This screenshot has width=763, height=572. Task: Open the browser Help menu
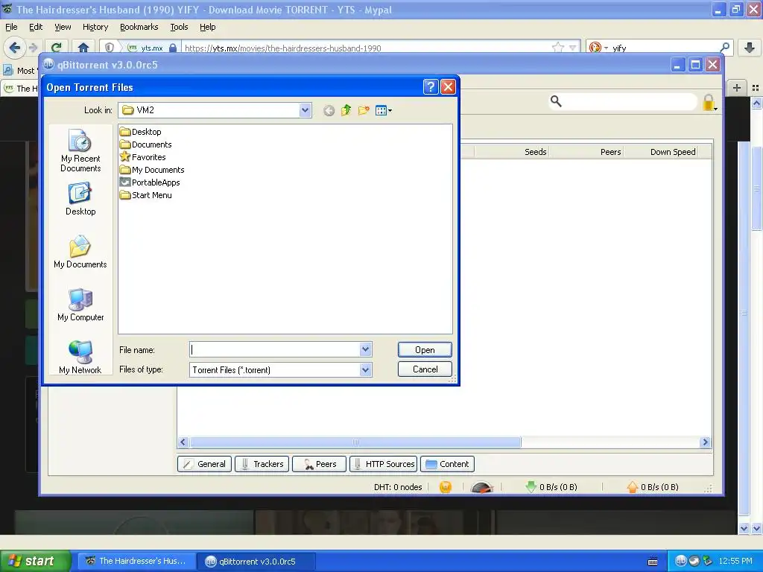click(208, 28)
